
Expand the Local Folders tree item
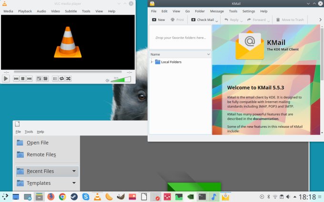click(152, 62)
